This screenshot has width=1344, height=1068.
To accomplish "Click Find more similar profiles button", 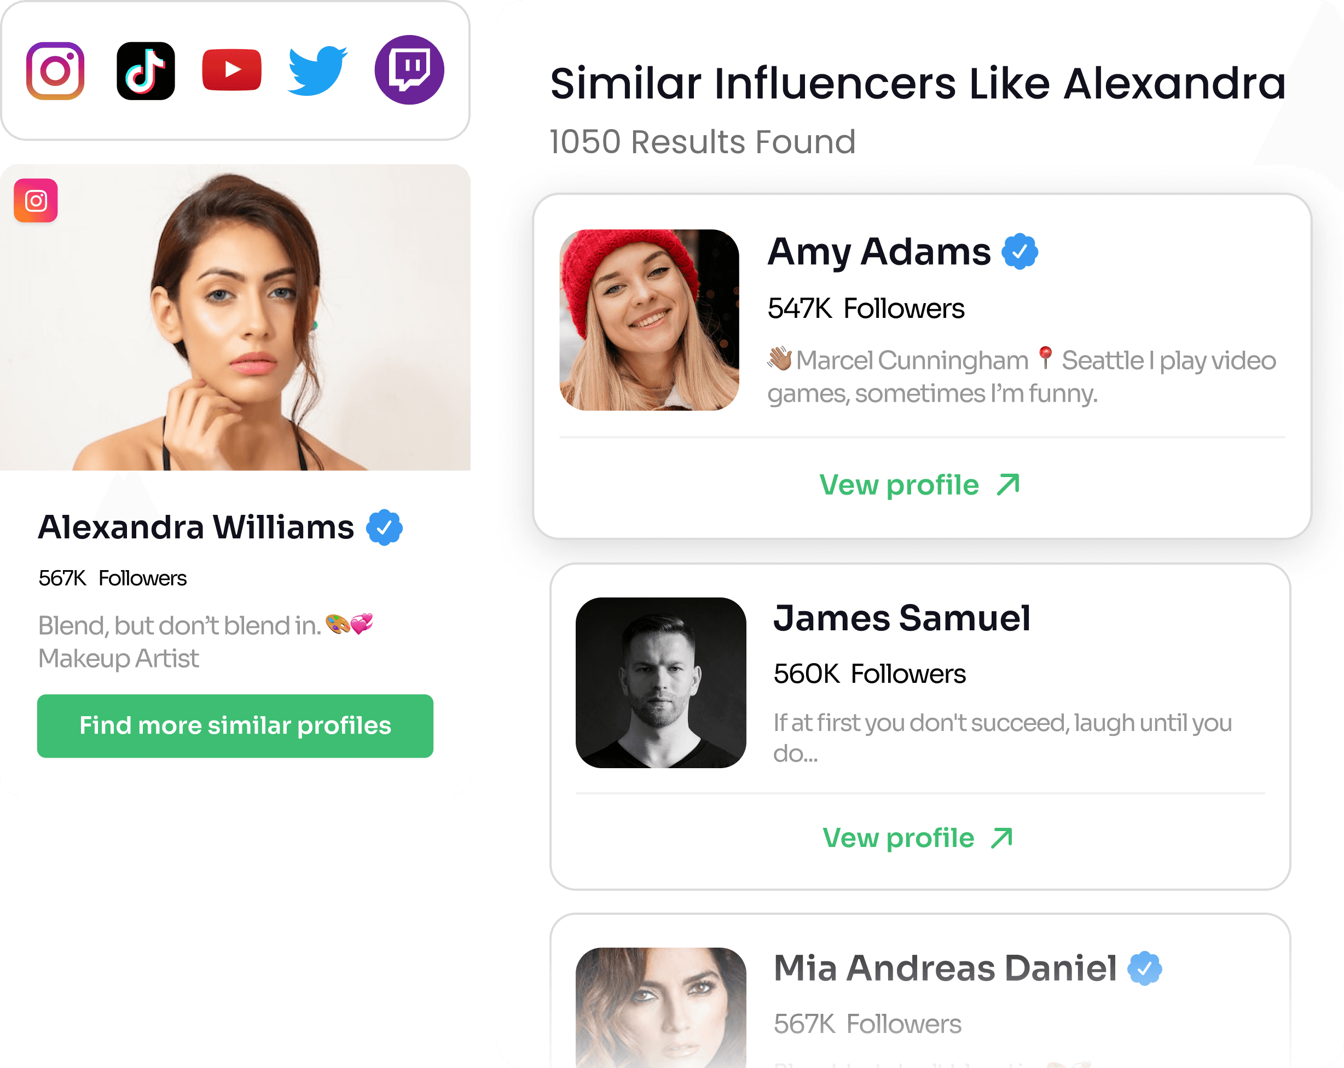I will pos(235,726).
